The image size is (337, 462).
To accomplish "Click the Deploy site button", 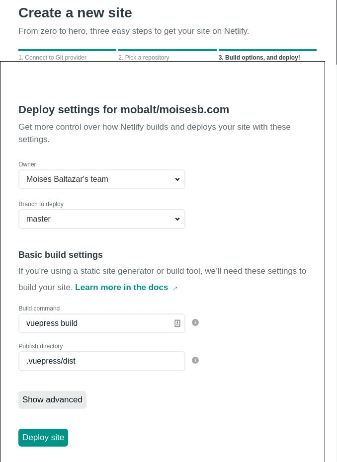I will click(x=43, y=438).
